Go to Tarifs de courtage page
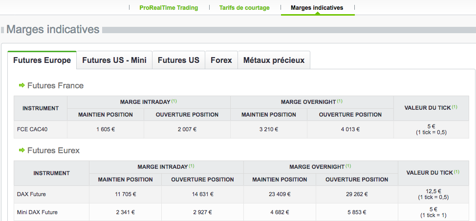This screenshot has height=221, width=476. coord(244,8)
